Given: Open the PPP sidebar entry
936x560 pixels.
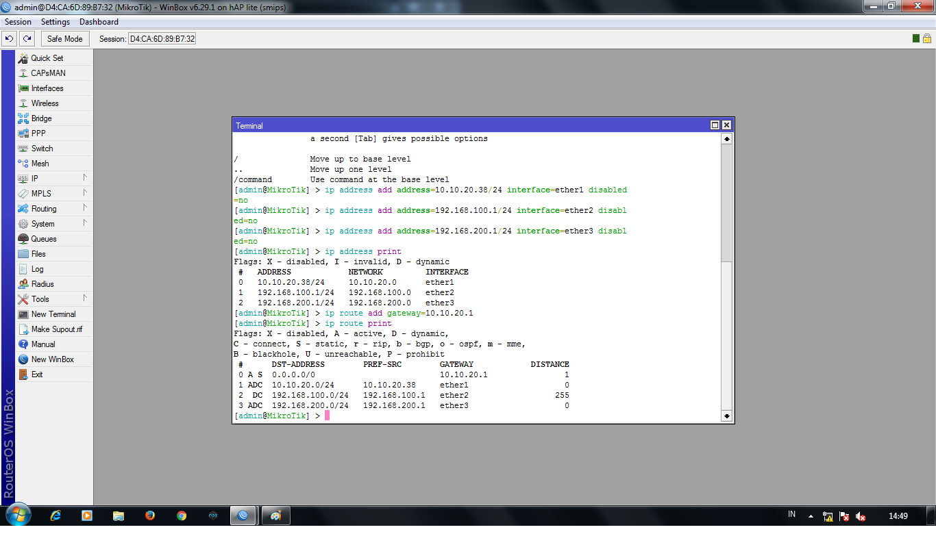Looking at the screenshot, I should click(x=53, y=133).
